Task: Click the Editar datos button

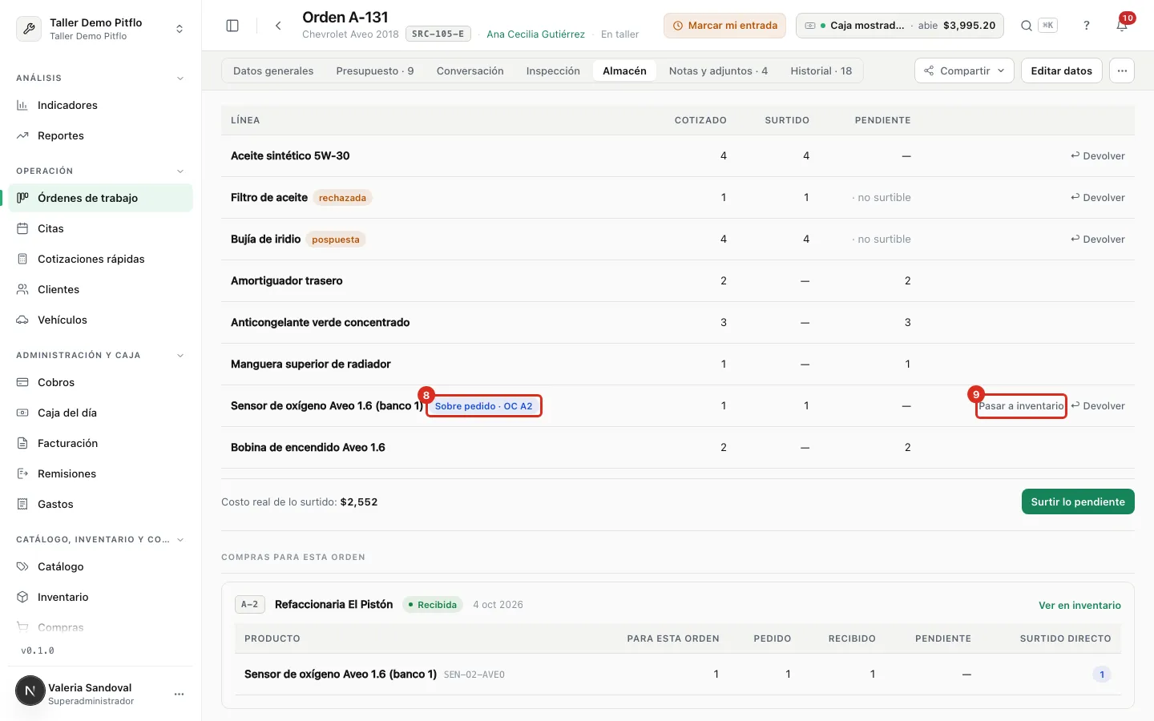Action: click(1061, 70)
